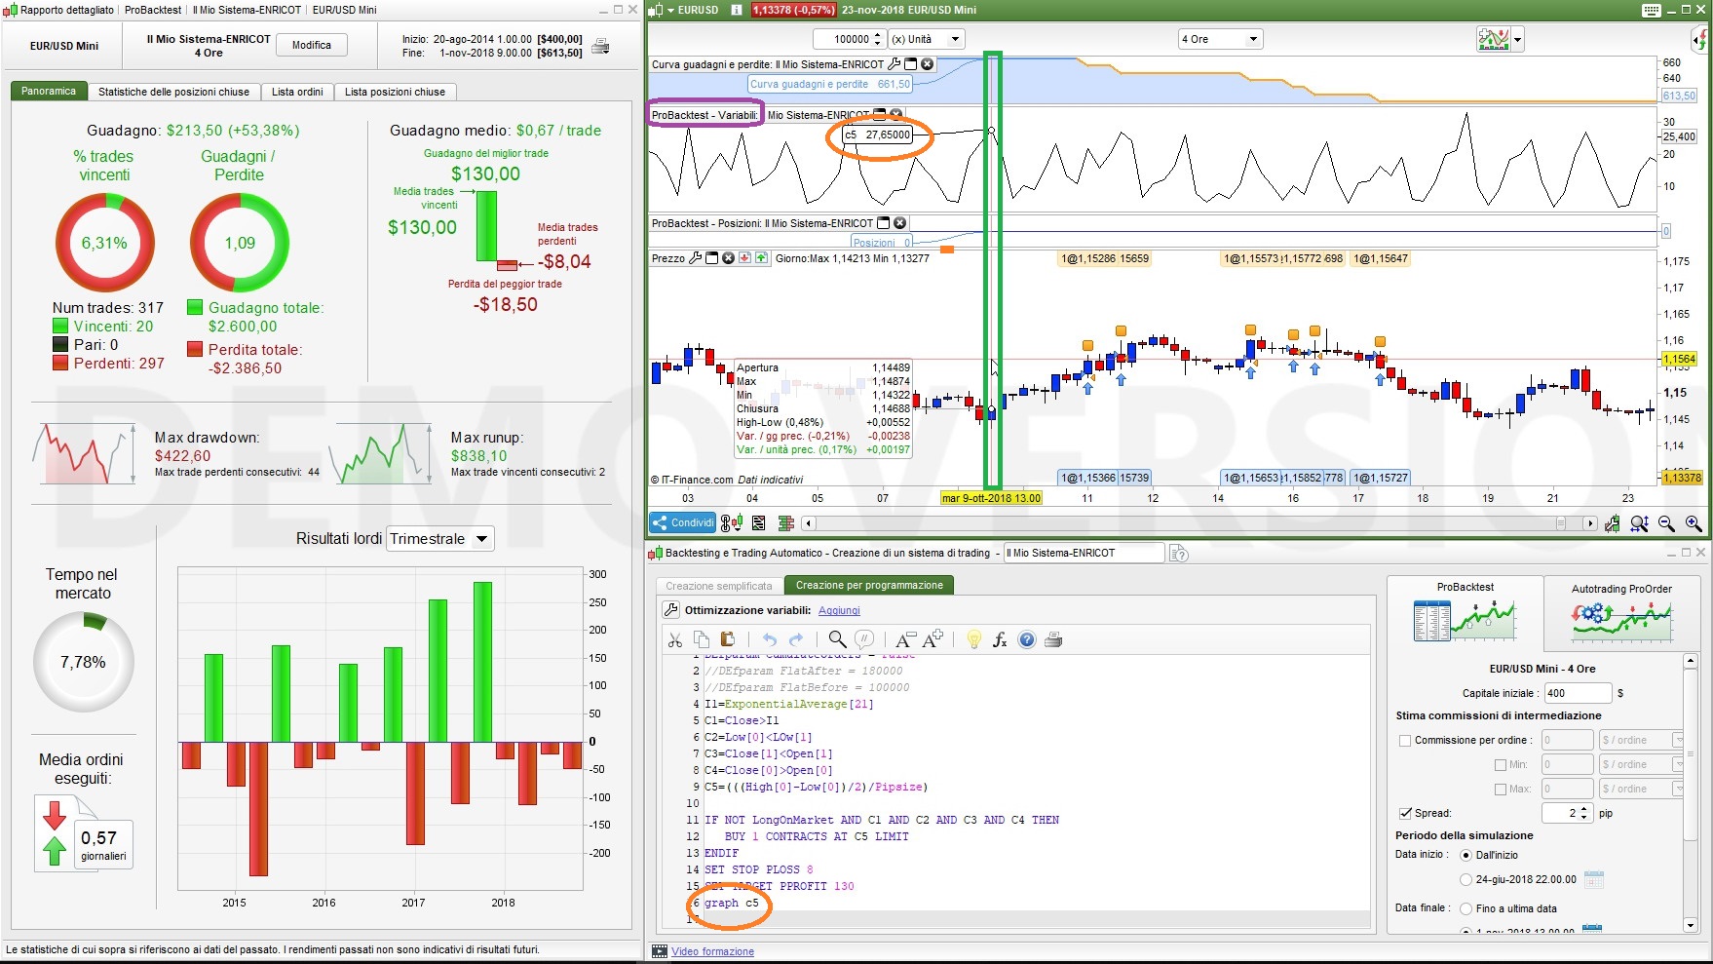Select the Autotrading ProOrder mode button
The image size is (1713, 964).
pos(1621,612)
